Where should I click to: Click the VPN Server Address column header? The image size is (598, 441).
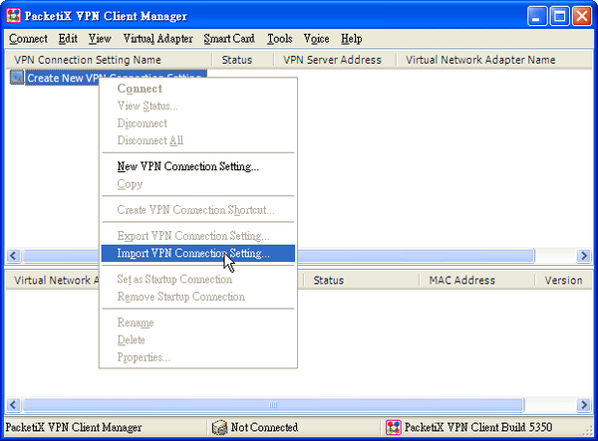point(335,60)
